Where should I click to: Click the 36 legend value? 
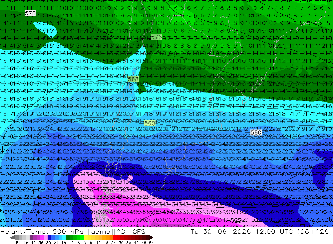(x=129, y=243)
